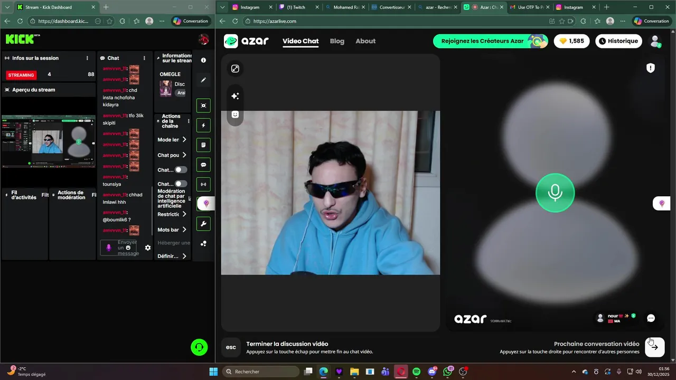This screenshot has height=380, width=676.
Task: Click the 1,585 gems balance button
Action: click(571, 41)
